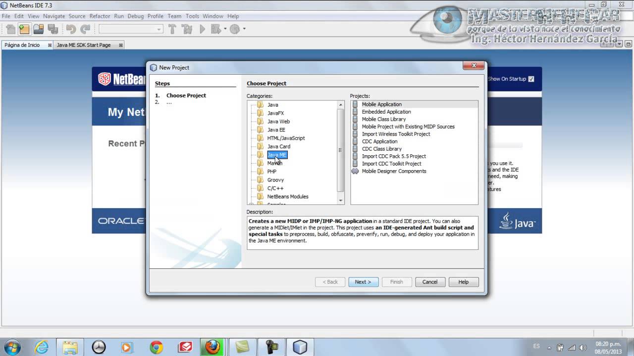Click the Run Project play icon

coord(202,29)
